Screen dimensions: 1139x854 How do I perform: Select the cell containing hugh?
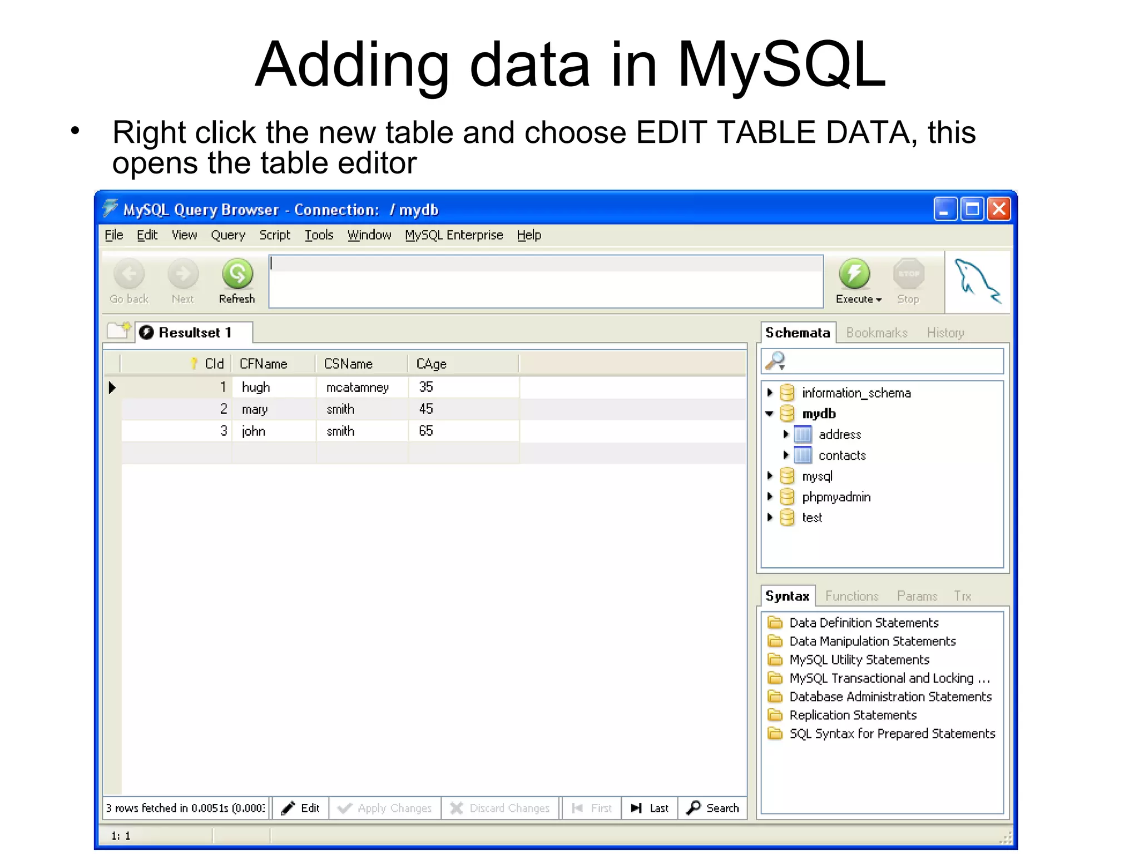coord(274,387)
